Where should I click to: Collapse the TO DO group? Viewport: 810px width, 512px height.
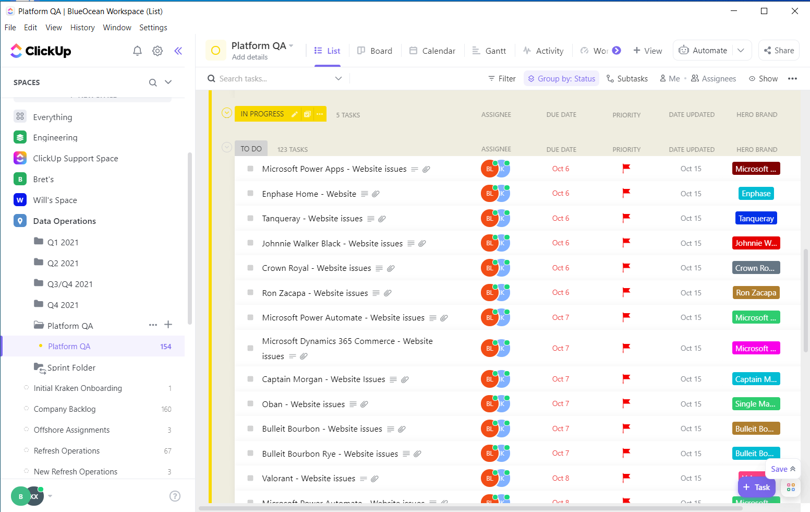(x=226, y=147)
